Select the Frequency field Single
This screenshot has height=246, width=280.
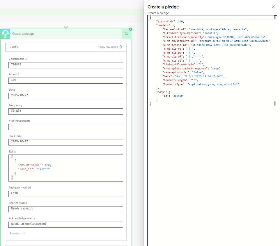[x=66, y=112]
